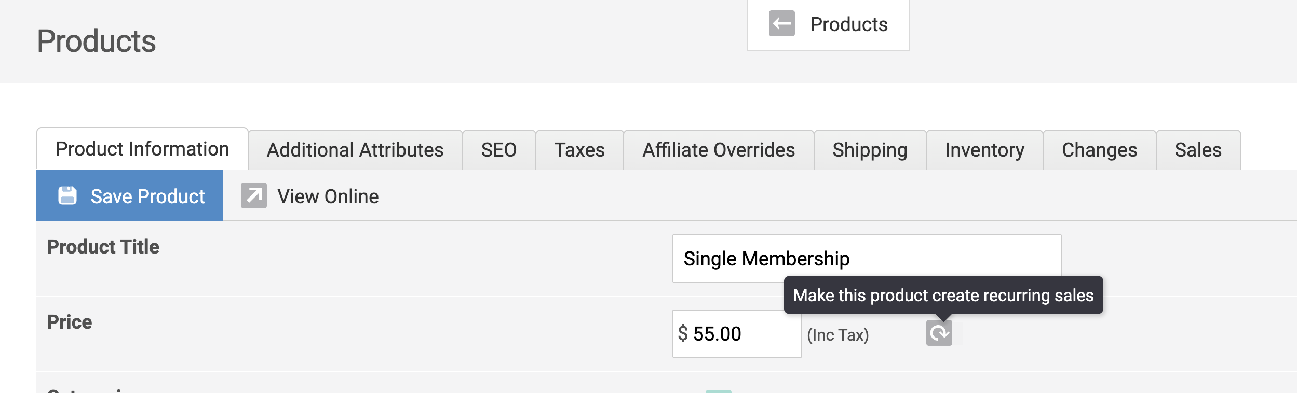The width and height of the screenshot is (1297, 393).
Task: Select the SEO tab
Action: pyautogui.click(x=498, y=150)
